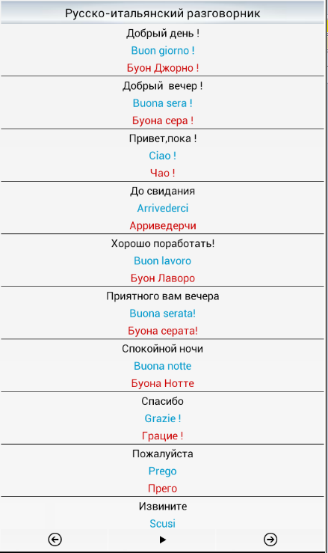Viewport: 328px width, 553px height.
Task: Select the phrase "Buona sera !"
Action: coord(162,103)
